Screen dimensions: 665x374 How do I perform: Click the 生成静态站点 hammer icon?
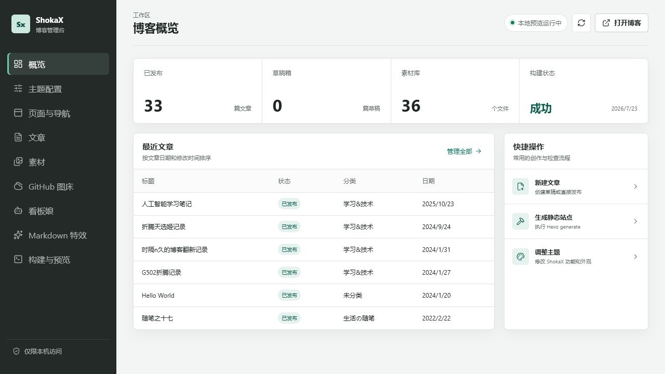click(521, 221)
